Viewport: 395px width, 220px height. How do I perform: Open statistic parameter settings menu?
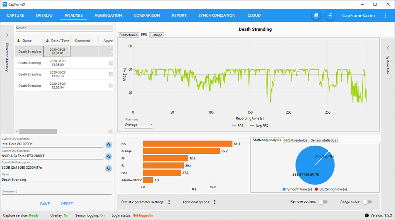169,202
